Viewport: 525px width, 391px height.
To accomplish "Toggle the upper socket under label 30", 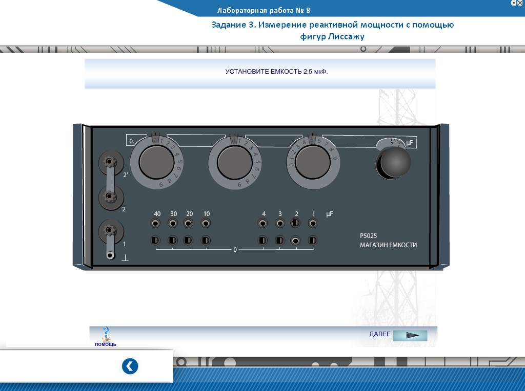I will [x=173, y=223].
